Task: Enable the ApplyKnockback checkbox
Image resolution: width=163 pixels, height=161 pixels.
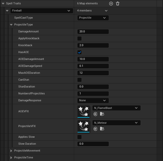Action: [x=79, y=39]
